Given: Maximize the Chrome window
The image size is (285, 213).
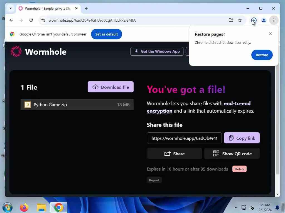Looking at the screenshot, I should click(x=261, y=8).
